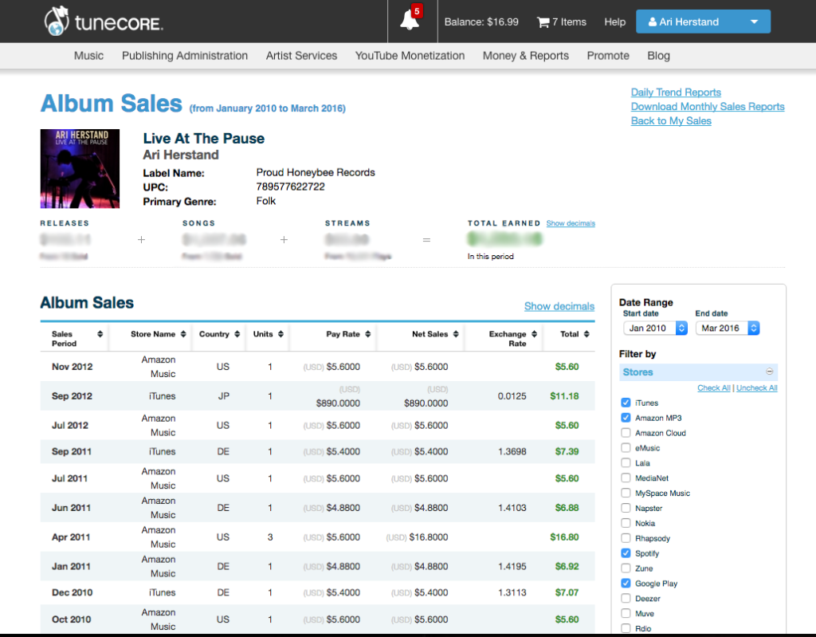816x637 pixels.
Task: Click Check All stores link
Action: click(x=713, y=388)
